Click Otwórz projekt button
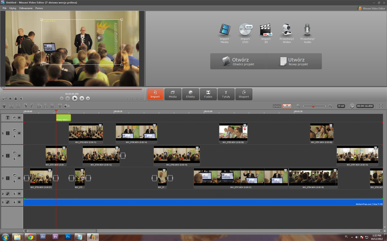 238,61
